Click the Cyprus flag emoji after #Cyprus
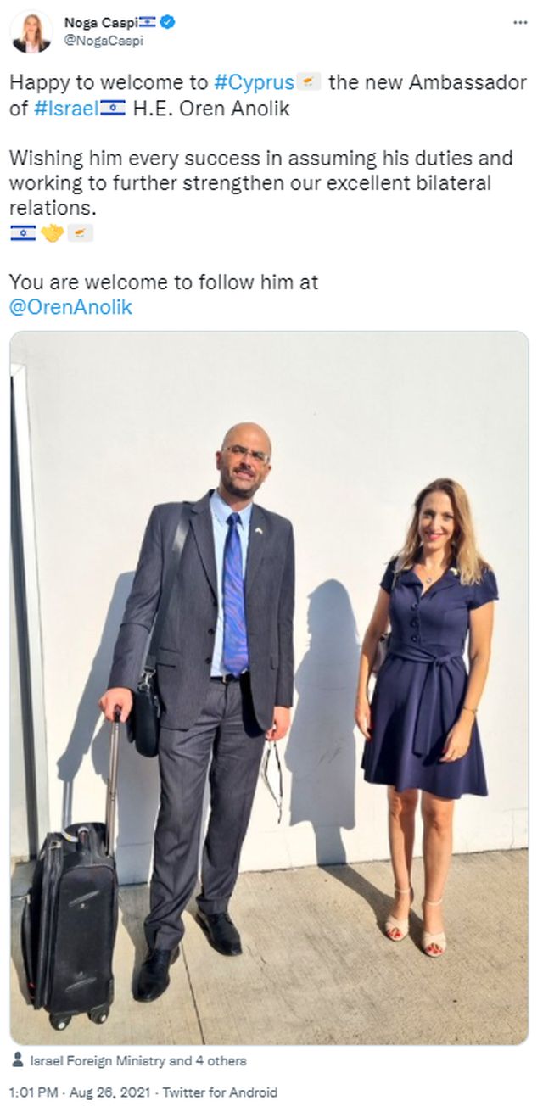Screen dimensions: 543x1112 coord(310,83)
